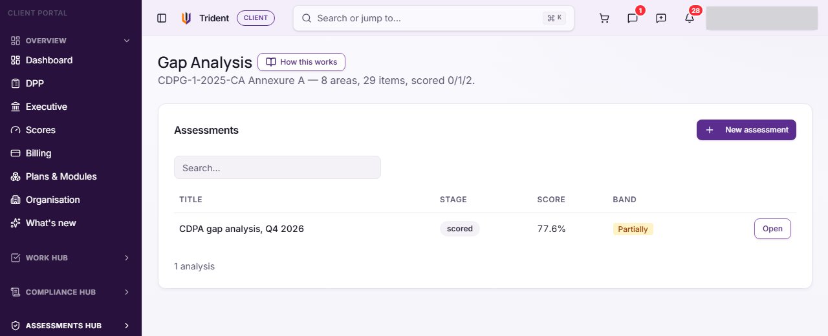The image size is (828, 336).
Task: Click Work Hub checkbox icon
Action: [16, 258]
